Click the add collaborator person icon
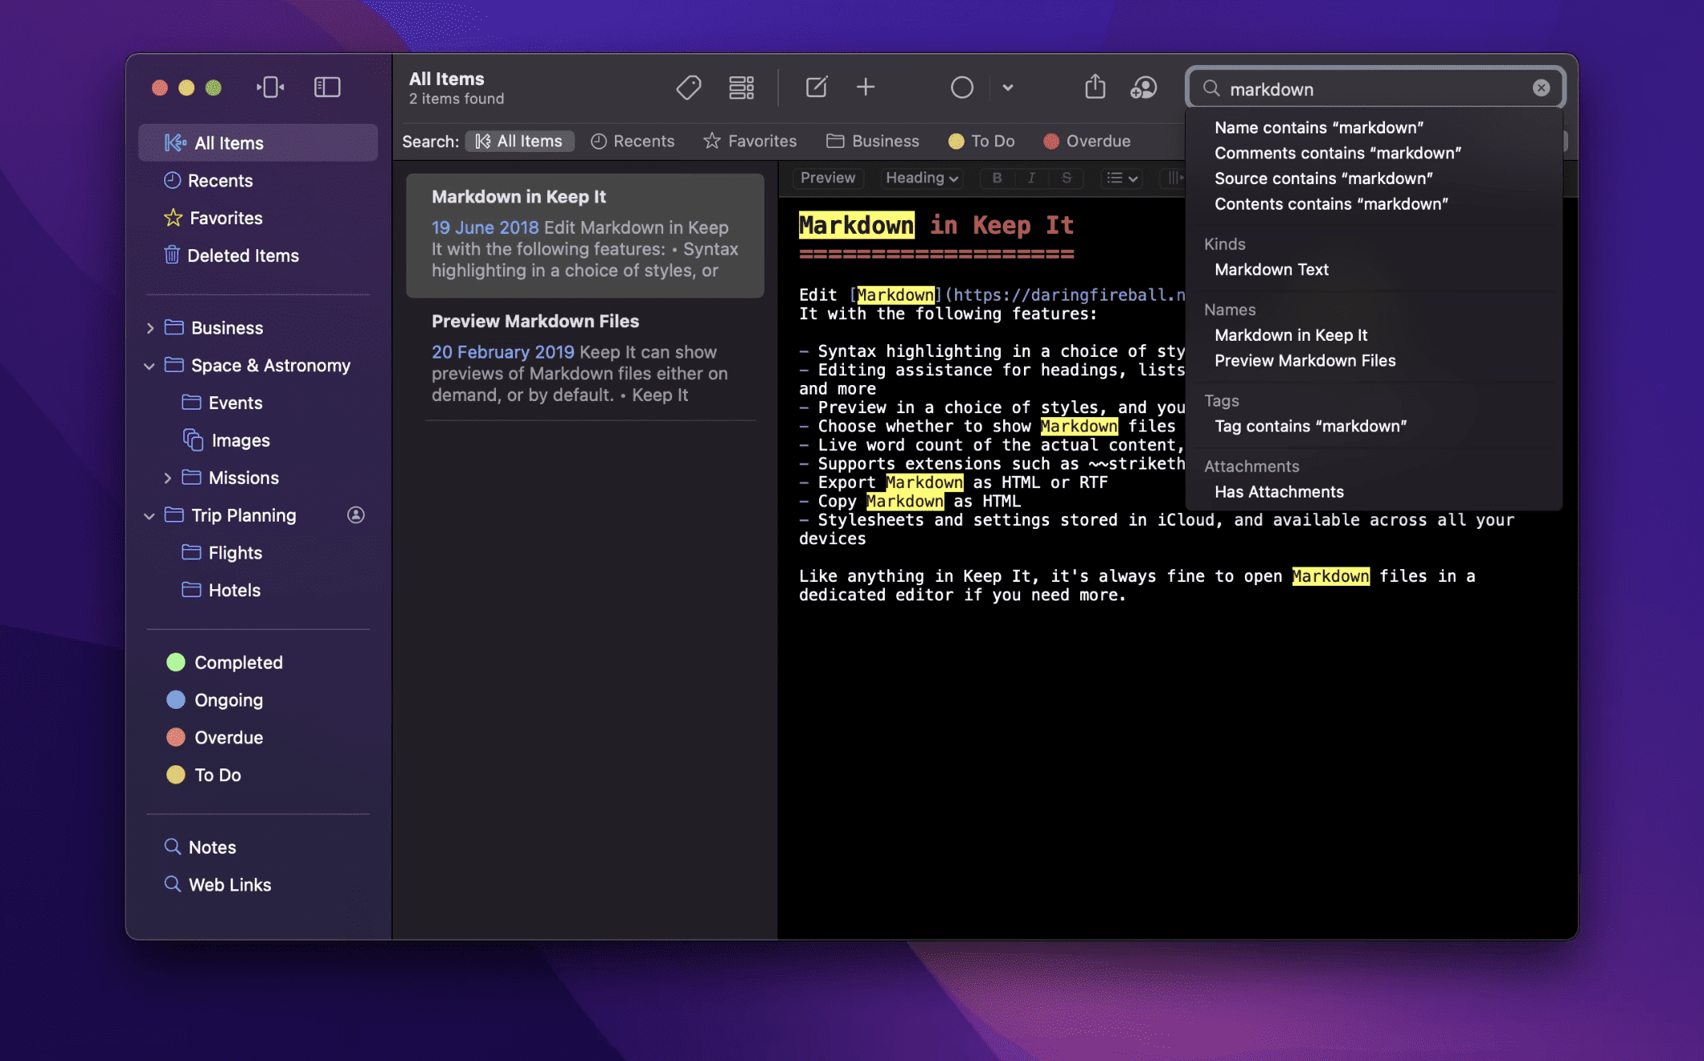The width and height of the screenshot is (1704, 1061). (x=1143, y=87)
